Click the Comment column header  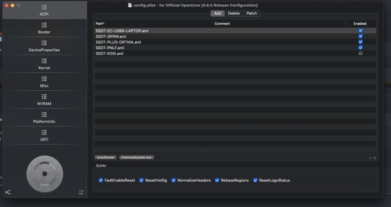click(279, 23)
